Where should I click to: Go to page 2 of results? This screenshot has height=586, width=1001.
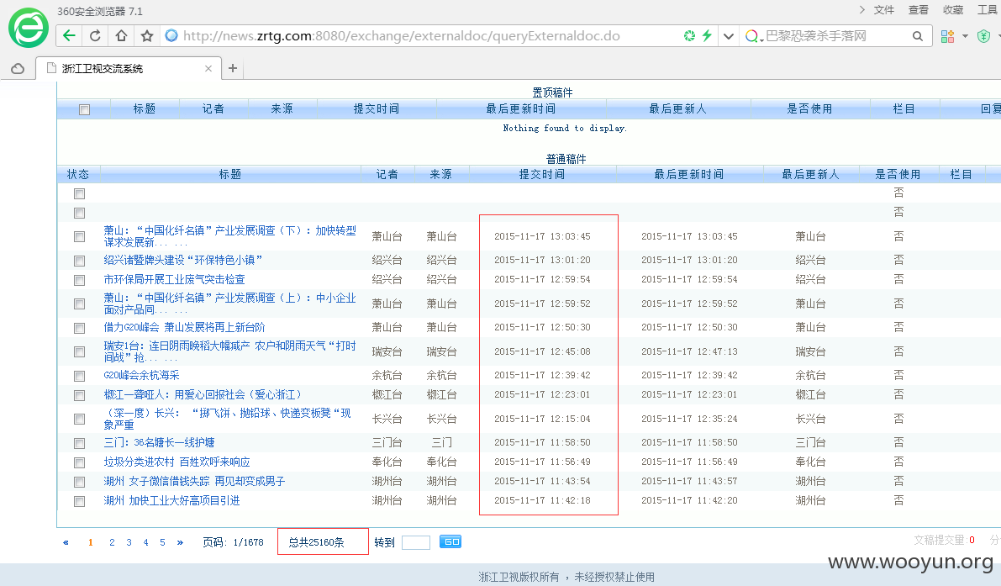[x=112, y=542]
